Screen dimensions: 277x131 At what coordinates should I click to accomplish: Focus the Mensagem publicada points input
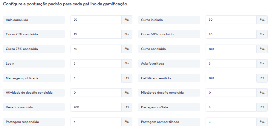pos(96,78)
